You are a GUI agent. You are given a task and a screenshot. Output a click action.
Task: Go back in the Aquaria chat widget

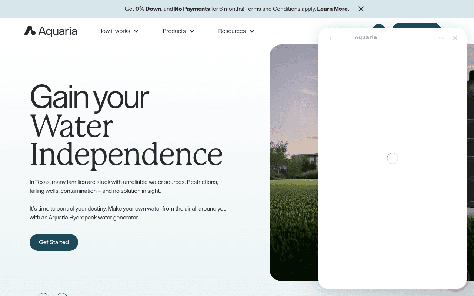330,38
